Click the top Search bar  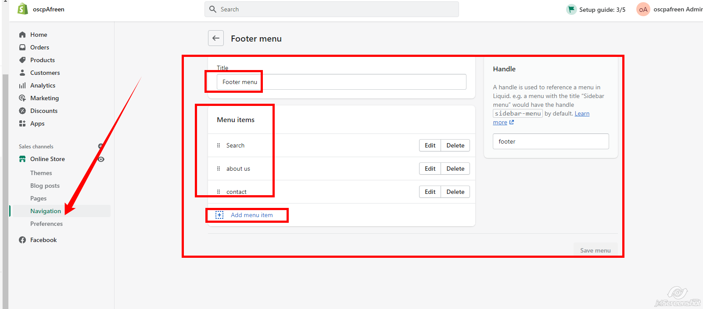pyautogui.click(x=332, y=9)
